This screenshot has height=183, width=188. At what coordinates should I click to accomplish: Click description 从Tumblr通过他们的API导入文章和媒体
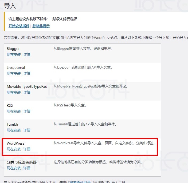85,124
